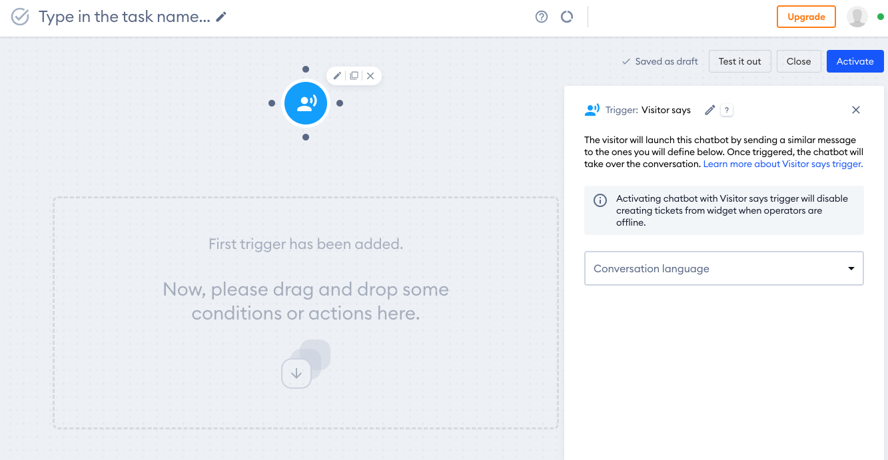Edit the trigger node with pencil icon
This screenshot has width=888, height=460.
(337, 76)
